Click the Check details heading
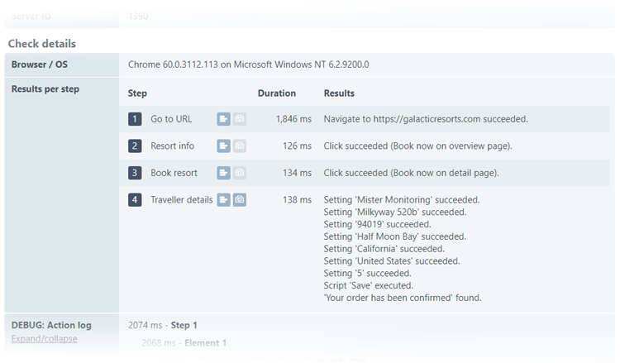This screenshot has height=363, width=620. [x=42, y=44]
